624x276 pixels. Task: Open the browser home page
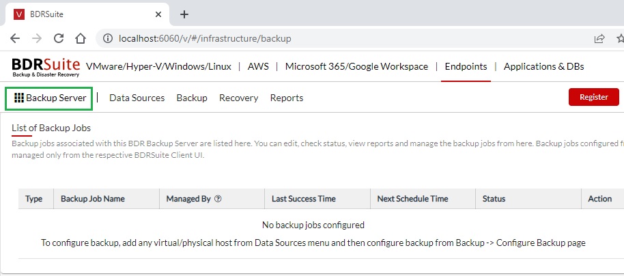point(81,38)
